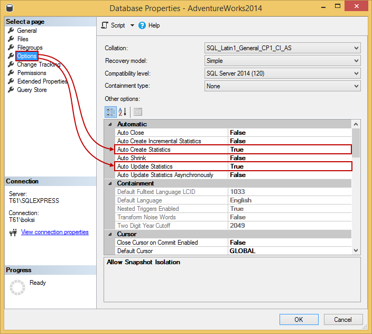Image resolution: width=372 pixels, height=334 pixels.
Task: Click the Two Digit Year Cutoff value 2049
Action: point(237,226)
